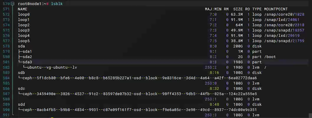Click the MOUNTPOINT column header
Viewport: 312px width, 118px height.
276,9
